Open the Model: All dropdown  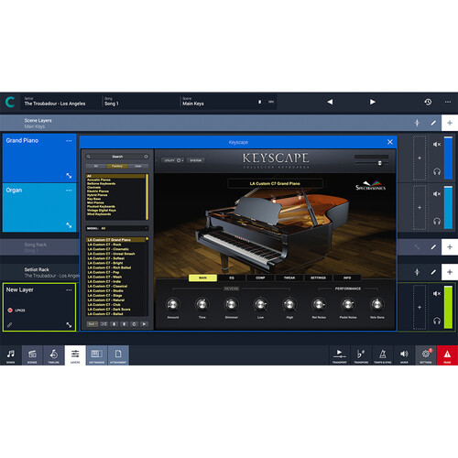(x=117, y=228)
